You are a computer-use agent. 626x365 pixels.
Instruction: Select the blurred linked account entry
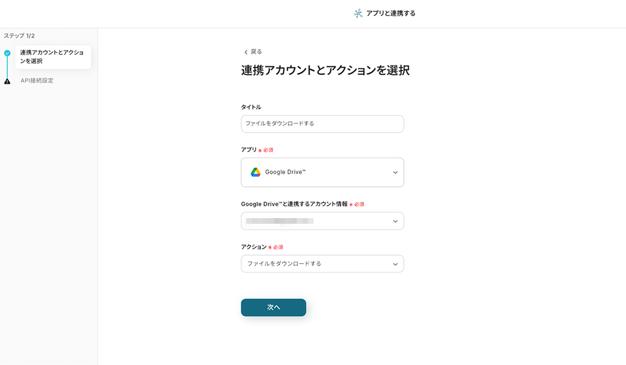pos(280,221)
